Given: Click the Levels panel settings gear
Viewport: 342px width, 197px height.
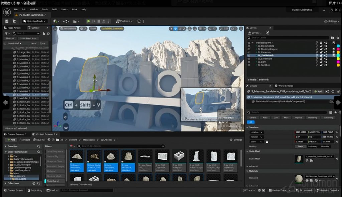Looking at the screenshot, I should tap(338, 38).
